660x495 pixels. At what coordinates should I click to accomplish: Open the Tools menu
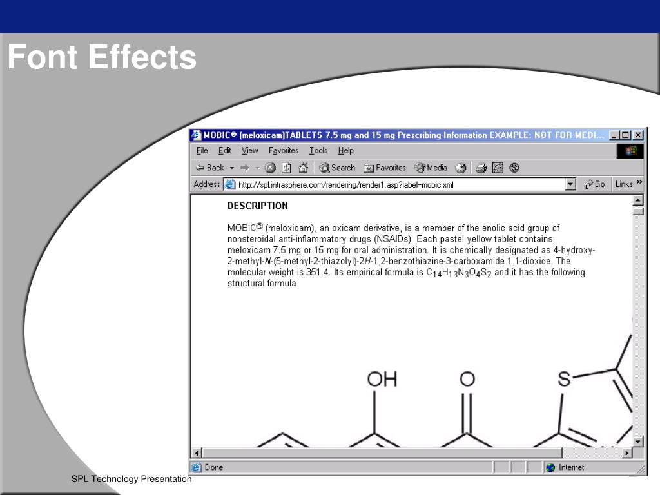(318, 151)
